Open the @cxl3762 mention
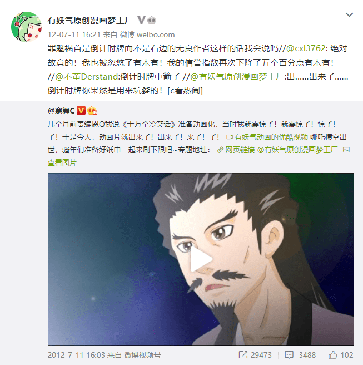 coord(306,48)
